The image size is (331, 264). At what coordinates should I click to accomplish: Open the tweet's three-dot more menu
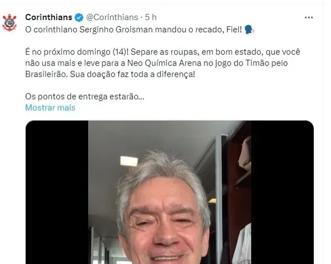coord(309,17)
